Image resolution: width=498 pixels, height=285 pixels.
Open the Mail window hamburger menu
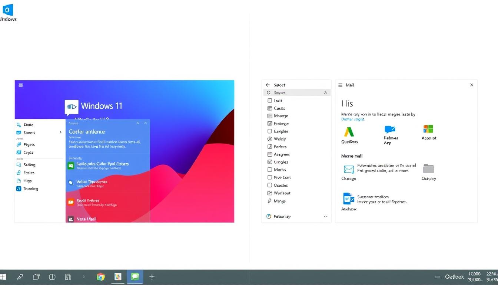pyautogui.click(x=340, y=85)
